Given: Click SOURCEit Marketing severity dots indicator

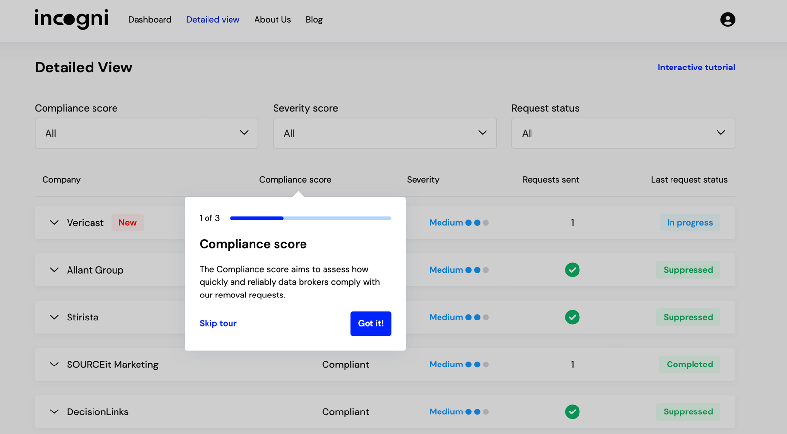Looking at the screenshot, I should coord(477,365).
